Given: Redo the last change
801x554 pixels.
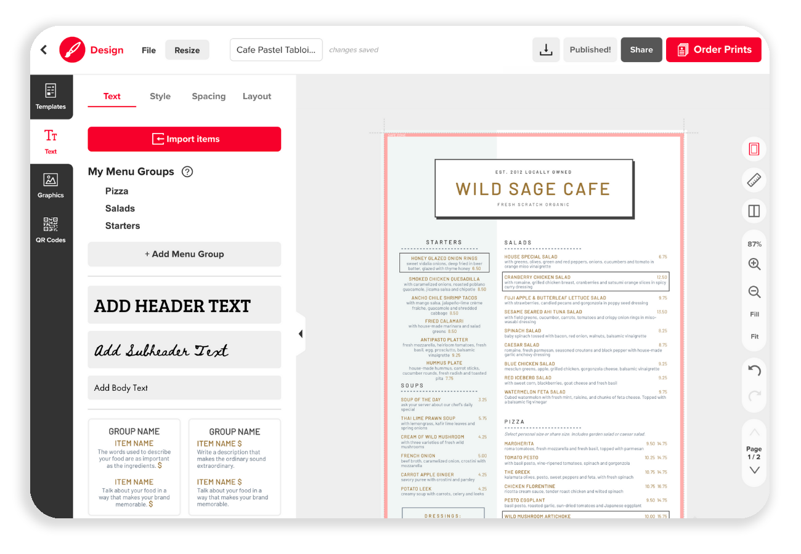Looking at the screenshot, I should [754, 397].
